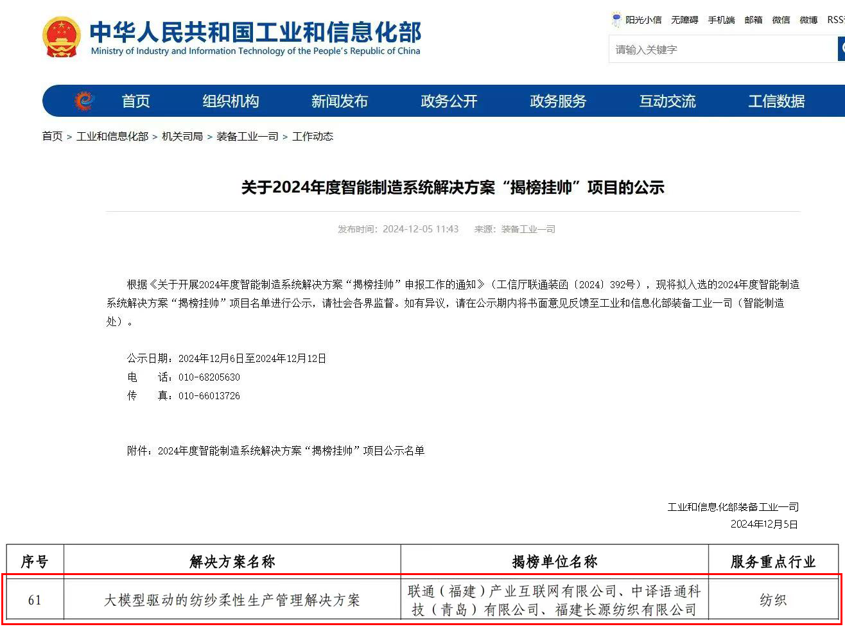This screenshot has height=629, width=845.
Task: Click the 首页 breadcrumb link
Action: coord(53,136)
